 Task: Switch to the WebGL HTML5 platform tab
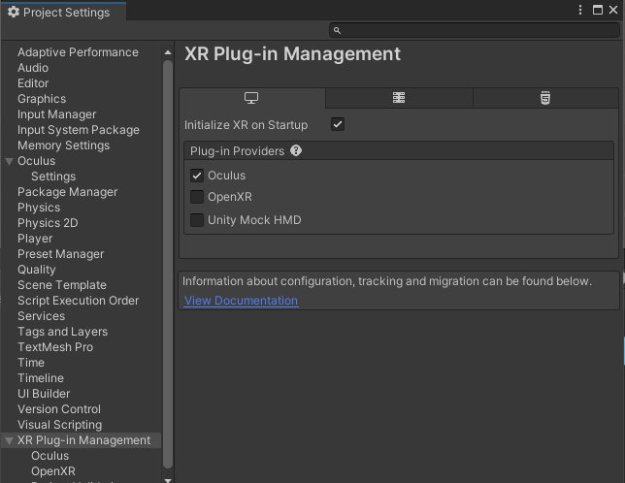pos(545,98)
